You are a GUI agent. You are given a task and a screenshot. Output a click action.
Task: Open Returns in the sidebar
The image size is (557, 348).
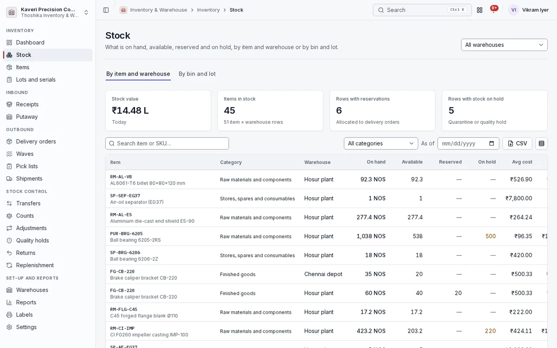tap(47, 253)
